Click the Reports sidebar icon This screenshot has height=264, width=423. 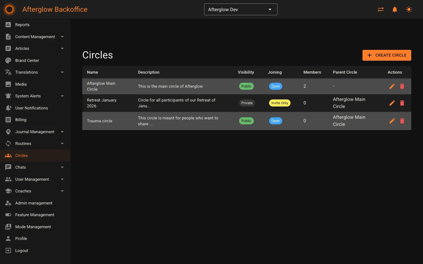(9, 25)
